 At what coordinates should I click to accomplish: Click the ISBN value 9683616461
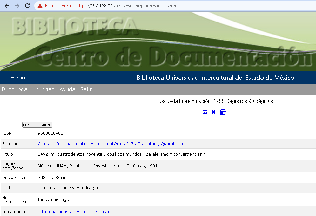(x=50, y=133)
